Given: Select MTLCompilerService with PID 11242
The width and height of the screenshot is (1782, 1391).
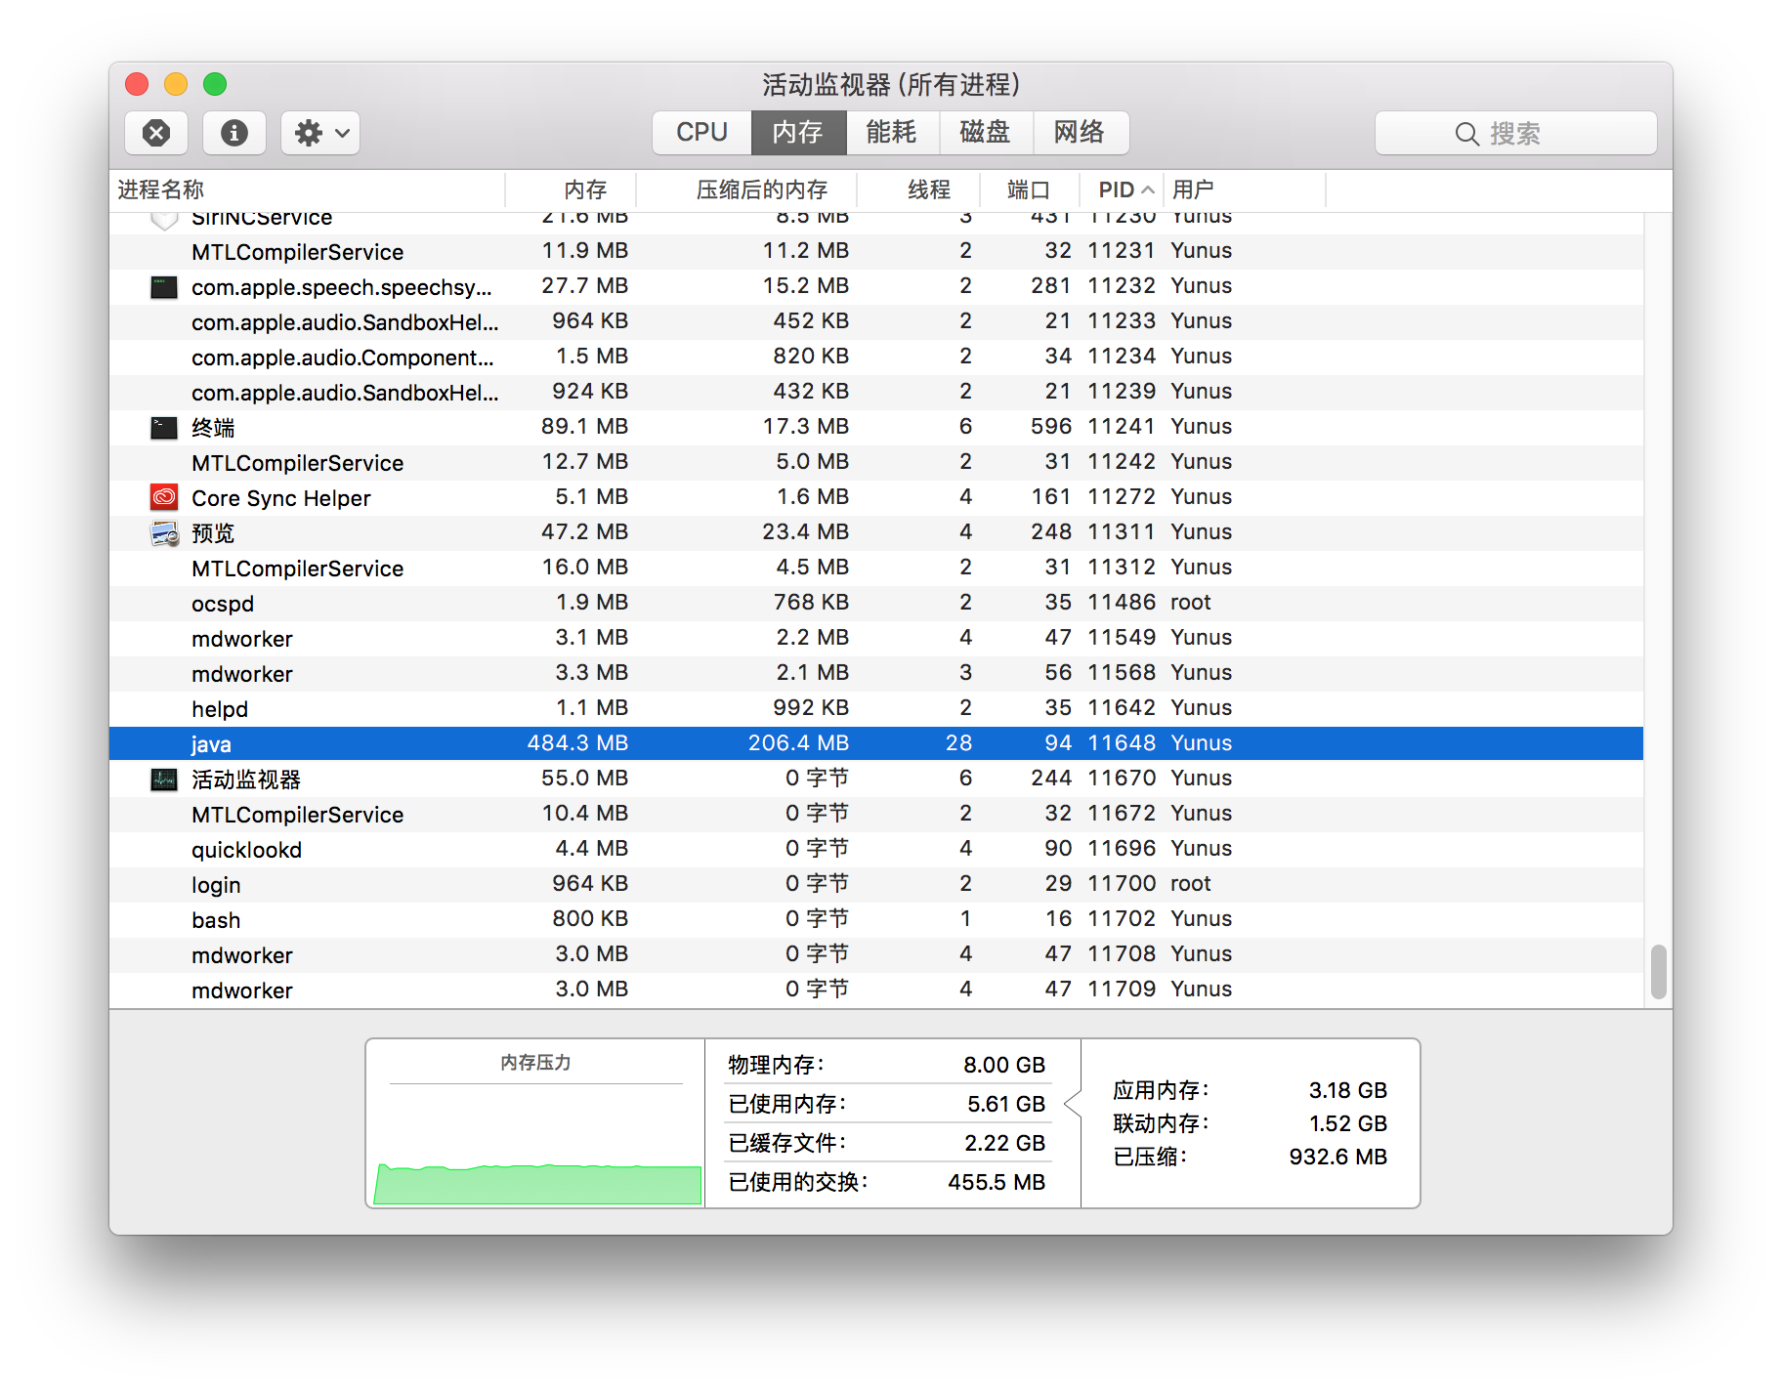Looking at the screenshot, I should point(876,462).
